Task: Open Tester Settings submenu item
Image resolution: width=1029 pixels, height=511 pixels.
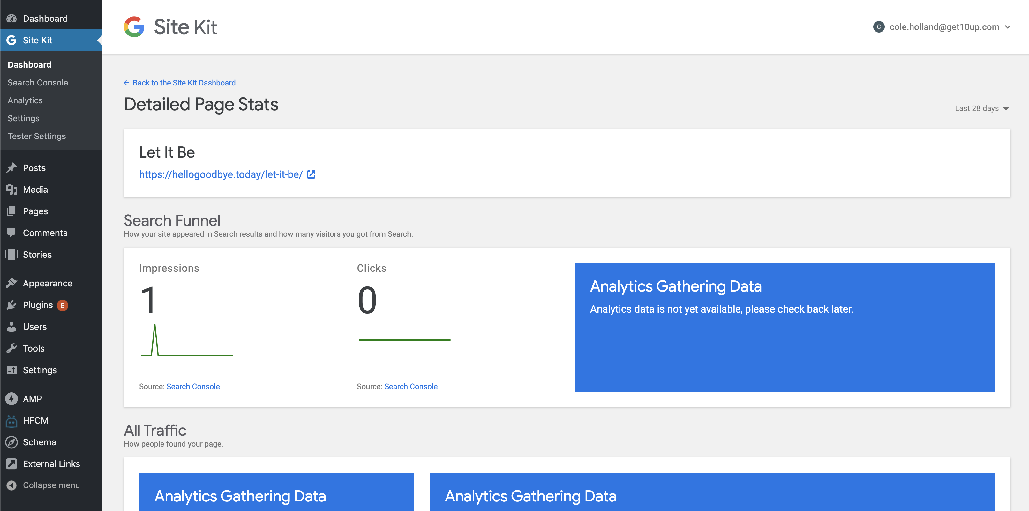Action: coord(37,137)
